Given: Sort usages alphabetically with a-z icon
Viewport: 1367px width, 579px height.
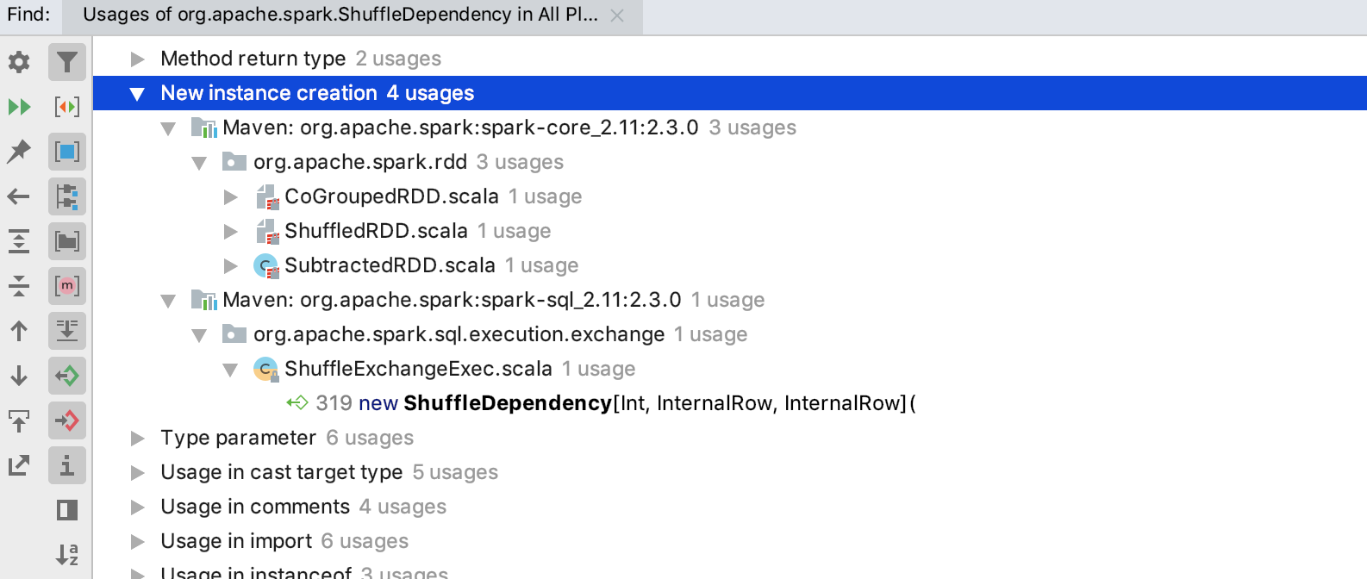Looking at the screenshot, I should coord(67,555).
